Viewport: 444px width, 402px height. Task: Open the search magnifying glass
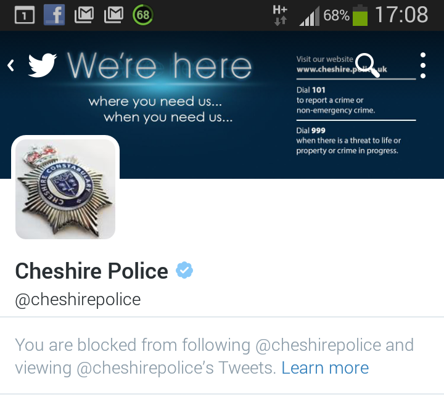tap(368, 65)
